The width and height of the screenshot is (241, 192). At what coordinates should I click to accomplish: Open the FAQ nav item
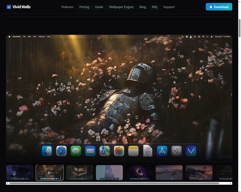click(x=155, y=7)
